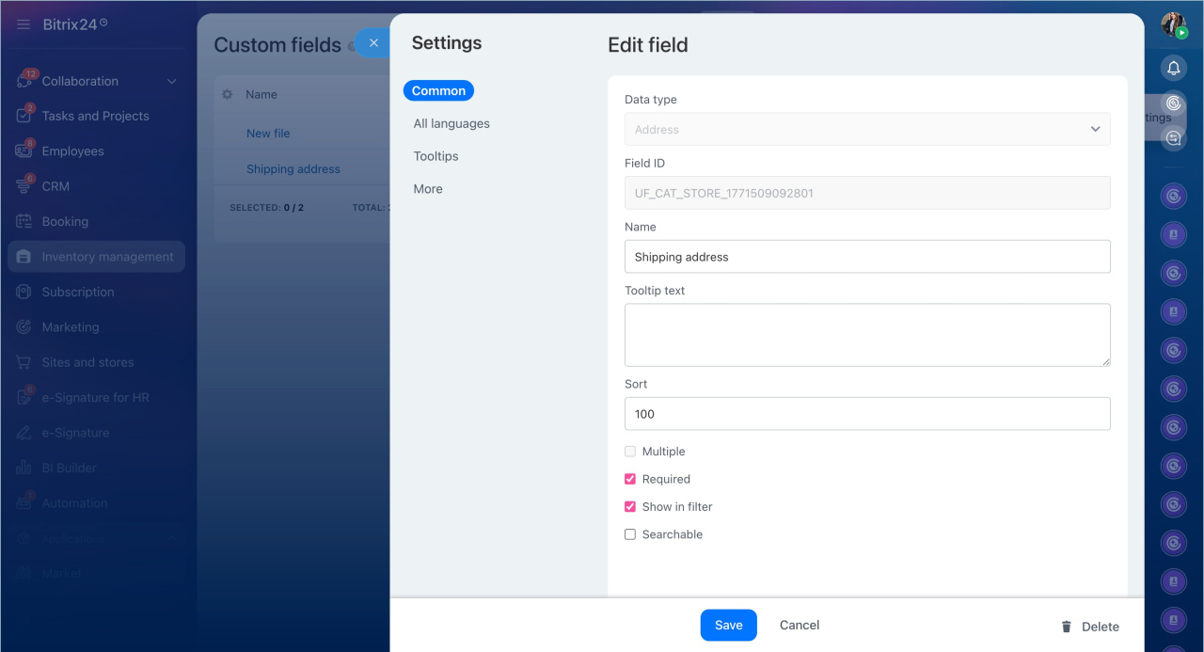
Task: Open CRM from the left sidebar
Action: pos(55,186)
